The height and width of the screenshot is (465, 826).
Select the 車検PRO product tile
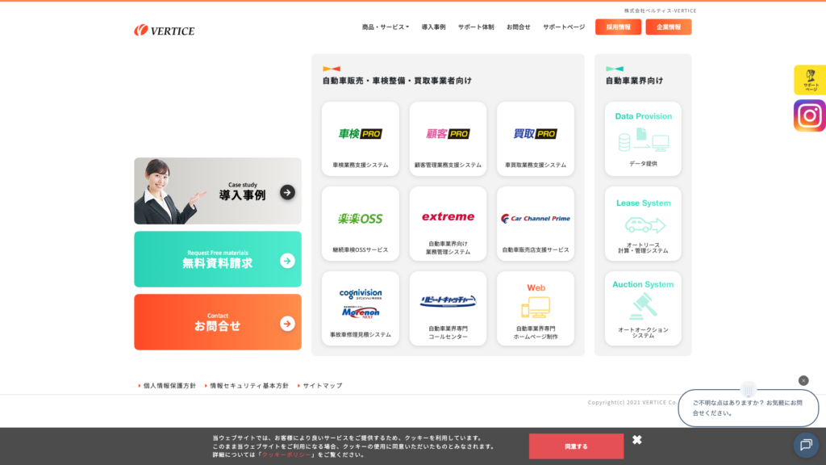[360, 139]
